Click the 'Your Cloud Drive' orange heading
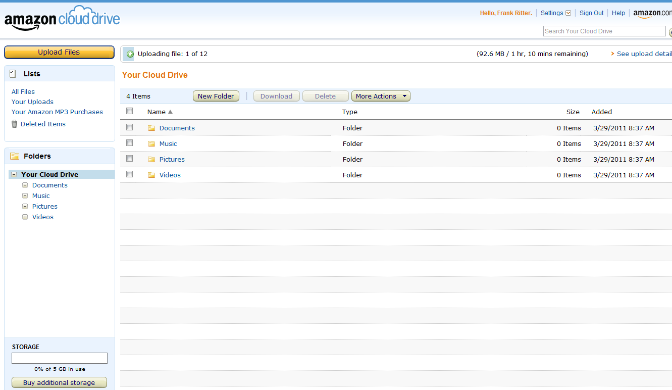The height and width of the screenshot is (390, 672). pos(155,75)
